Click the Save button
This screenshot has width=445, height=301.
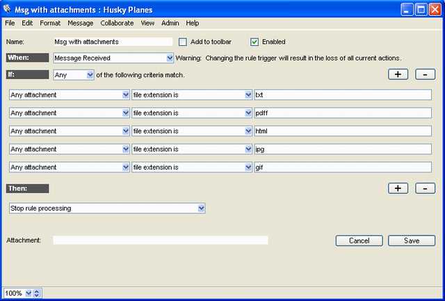(412, 241)
